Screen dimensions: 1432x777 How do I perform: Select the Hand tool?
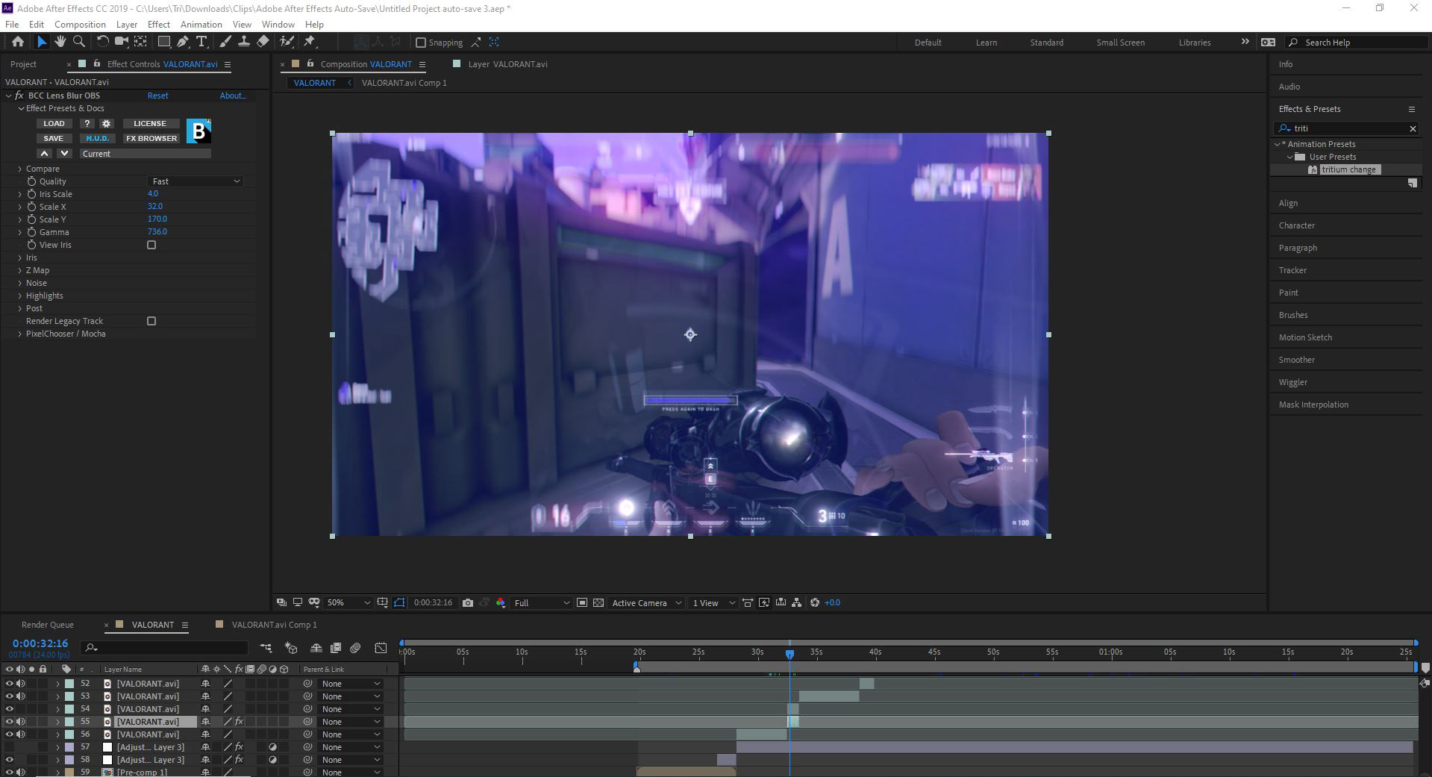[60, 42]
